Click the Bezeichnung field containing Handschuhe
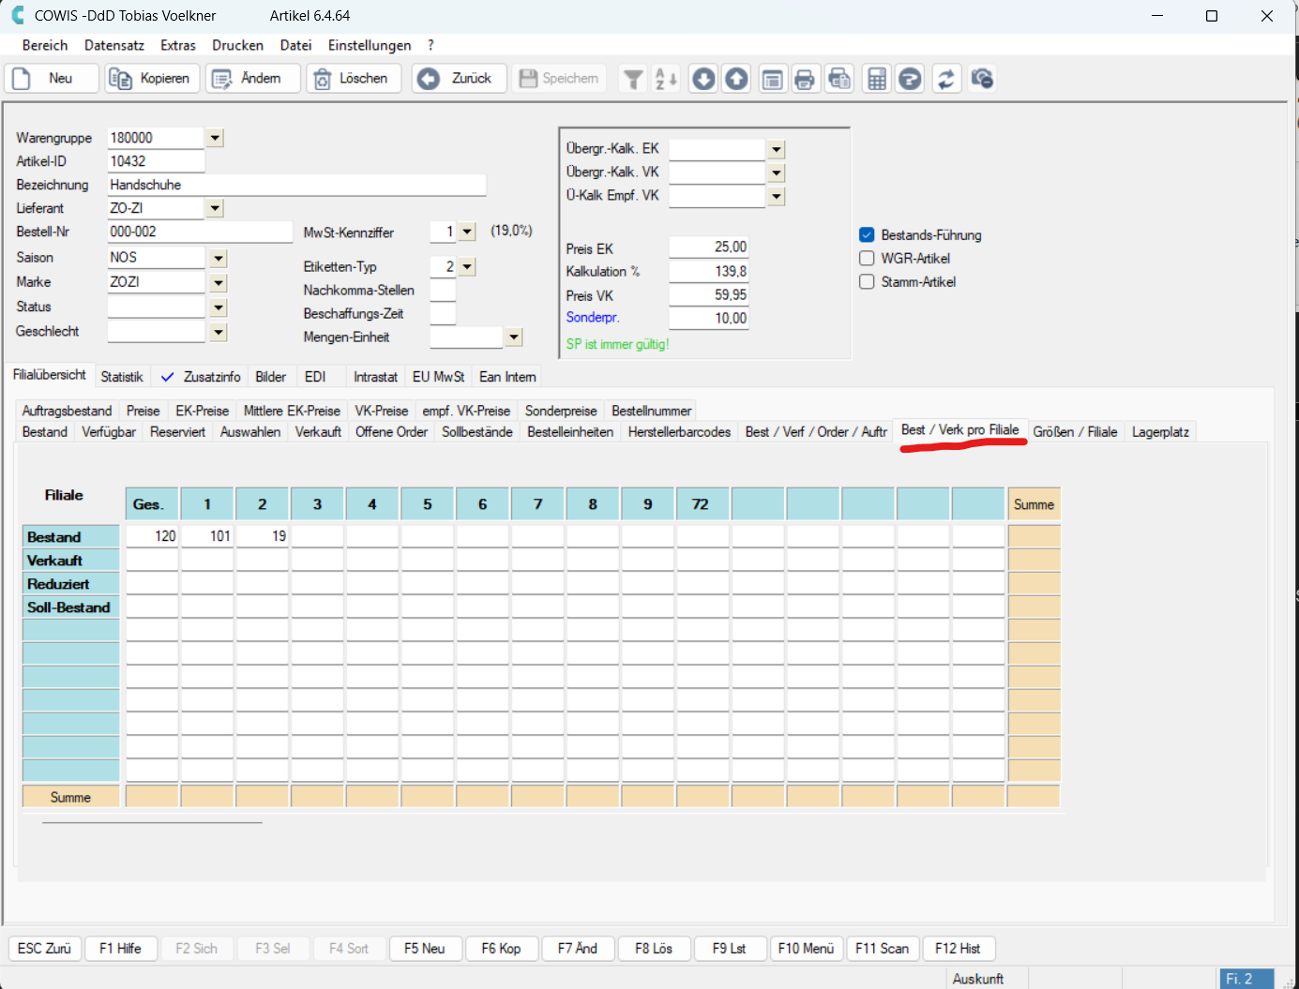This screenshot has height=989, width=1299. click(x=296, y=186)
